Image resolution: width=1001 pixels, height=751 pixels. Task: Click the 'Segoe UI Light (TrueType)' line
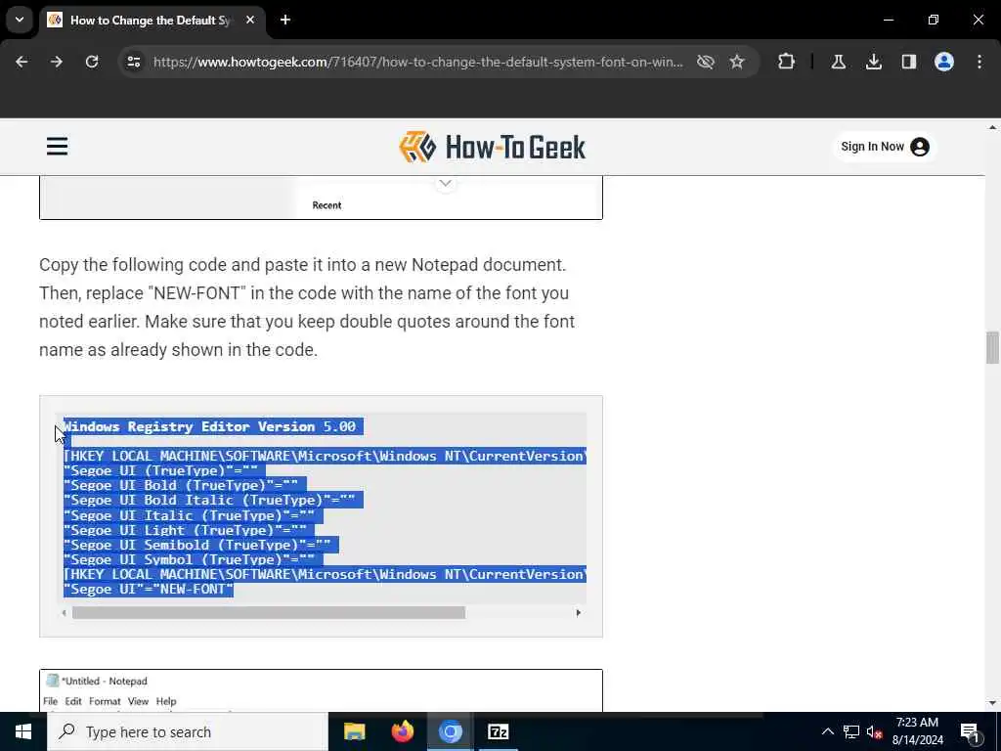[185, 530]
